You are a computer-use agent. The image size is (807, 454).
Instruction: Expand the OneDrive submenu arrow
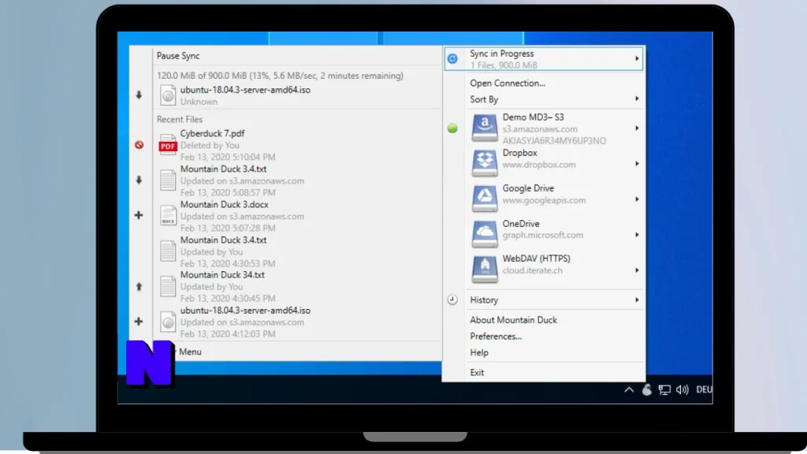(x=637, y=235)
